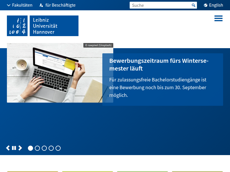Click the Suche search field
Viewport: 230px width, 172px height.
pos(160,5)
